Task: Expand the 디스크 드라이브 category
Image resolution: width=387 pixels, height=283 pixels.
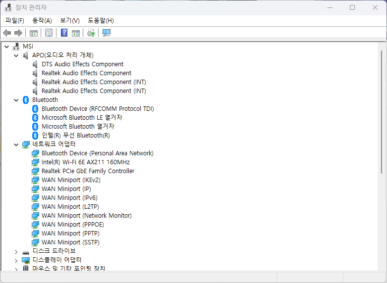Action: click(x=16, y=252)
